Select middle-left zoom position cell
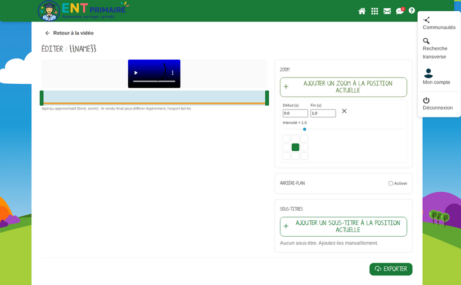 (x=287, y=147)
